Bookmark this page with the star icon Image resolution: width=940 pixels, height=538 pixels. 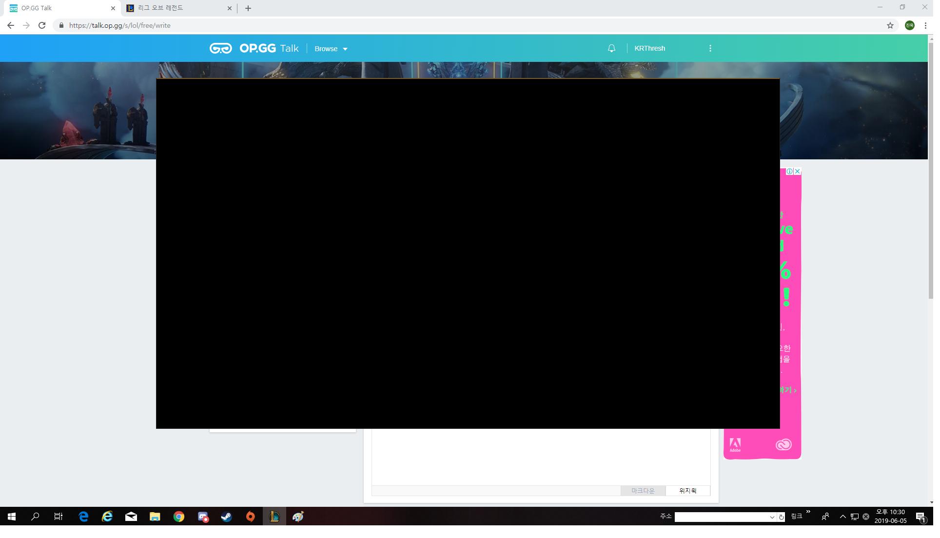[x=891, y=25]
